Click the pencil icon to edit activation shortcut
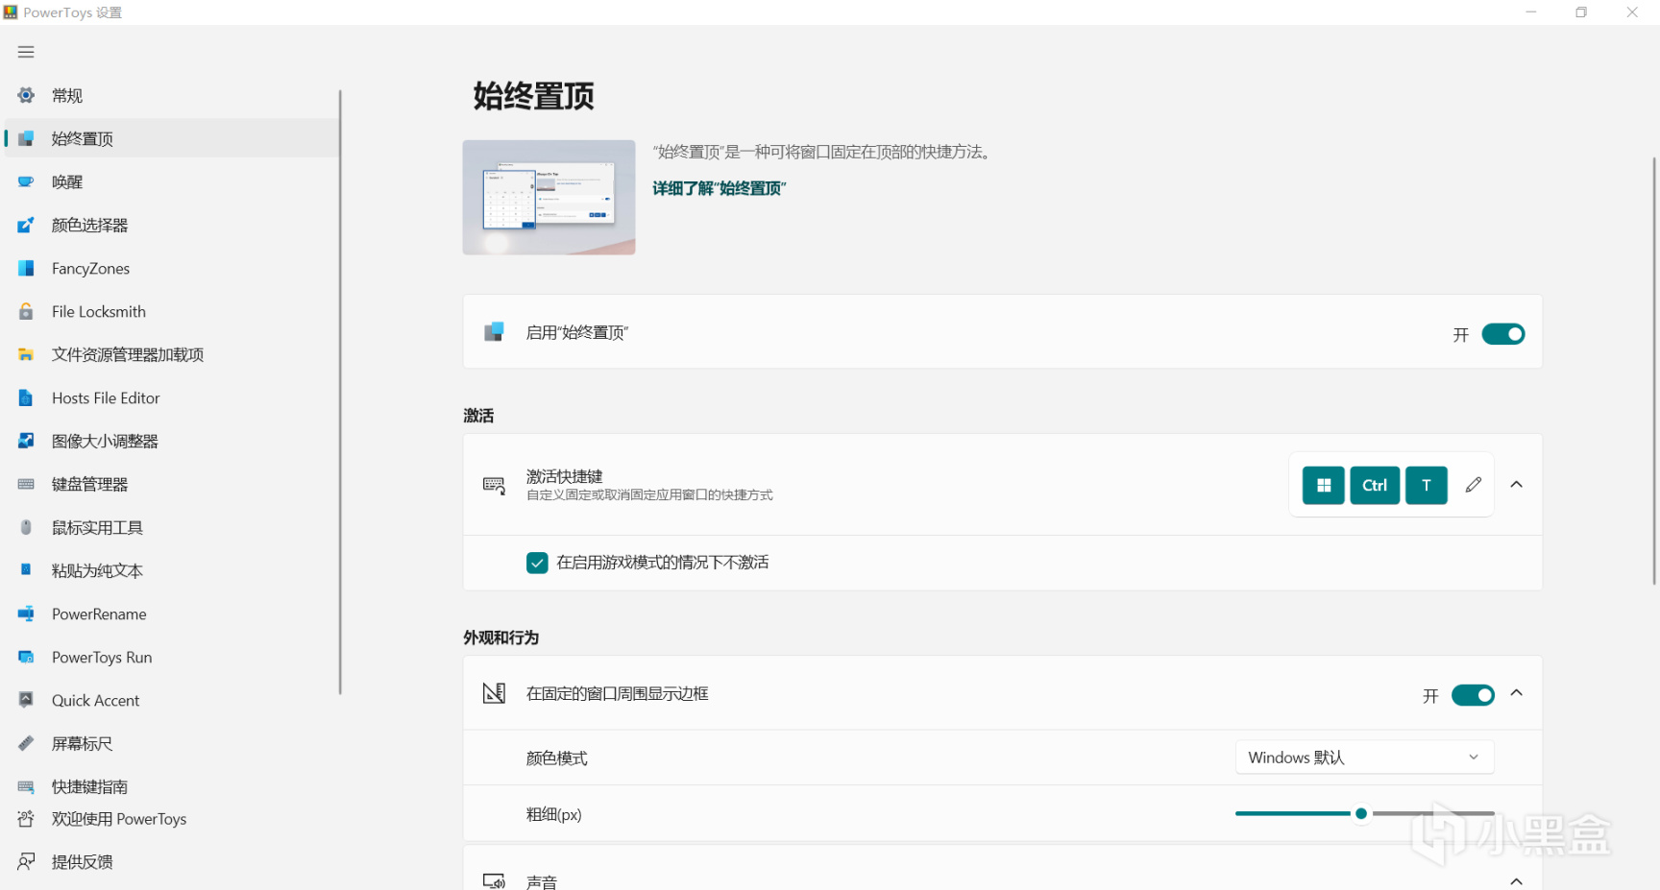 coord(1473,485)
